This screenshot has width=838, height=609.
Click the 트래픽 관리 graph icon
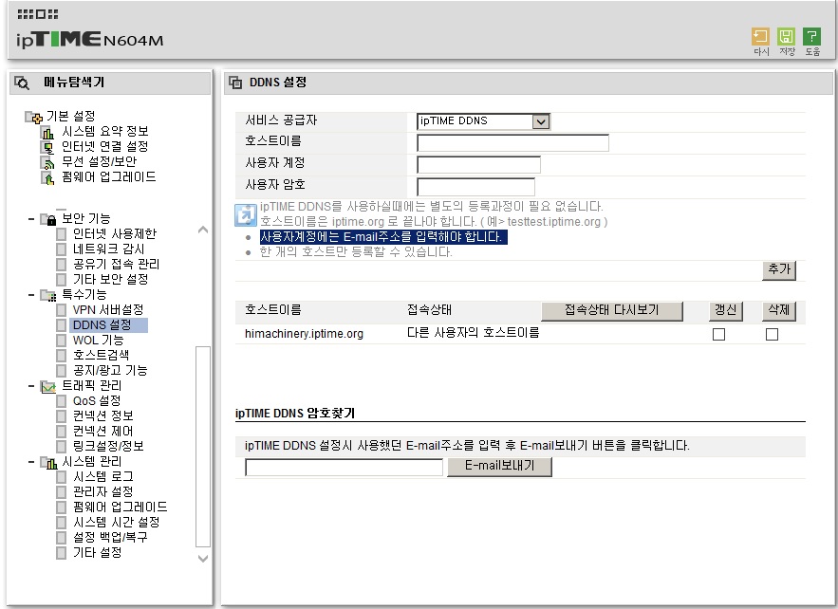click(48, 386)
